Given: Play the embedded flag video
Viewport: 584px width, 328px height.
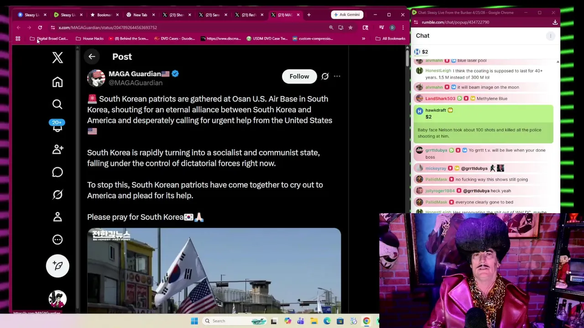Looking at the screenshot, I should coord(214,271).
